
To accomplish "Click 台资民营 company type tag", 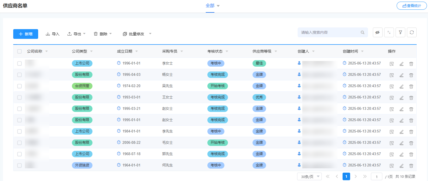I will tap(82, 86).
